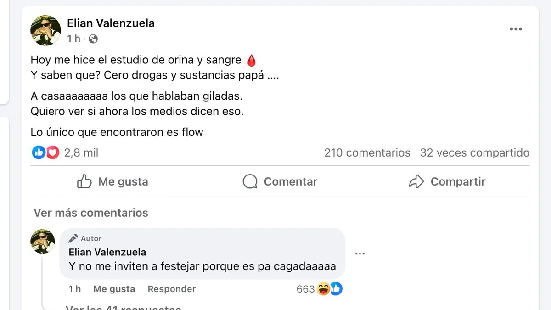Click the post author's profile picture

point(45,30)
